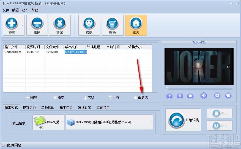Click the 输出文件 column header

pyautogui.click(x=75, y=47)
